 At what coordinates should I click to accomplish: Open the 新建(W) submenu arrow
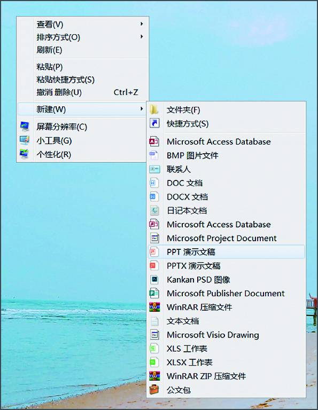(142, 108)
